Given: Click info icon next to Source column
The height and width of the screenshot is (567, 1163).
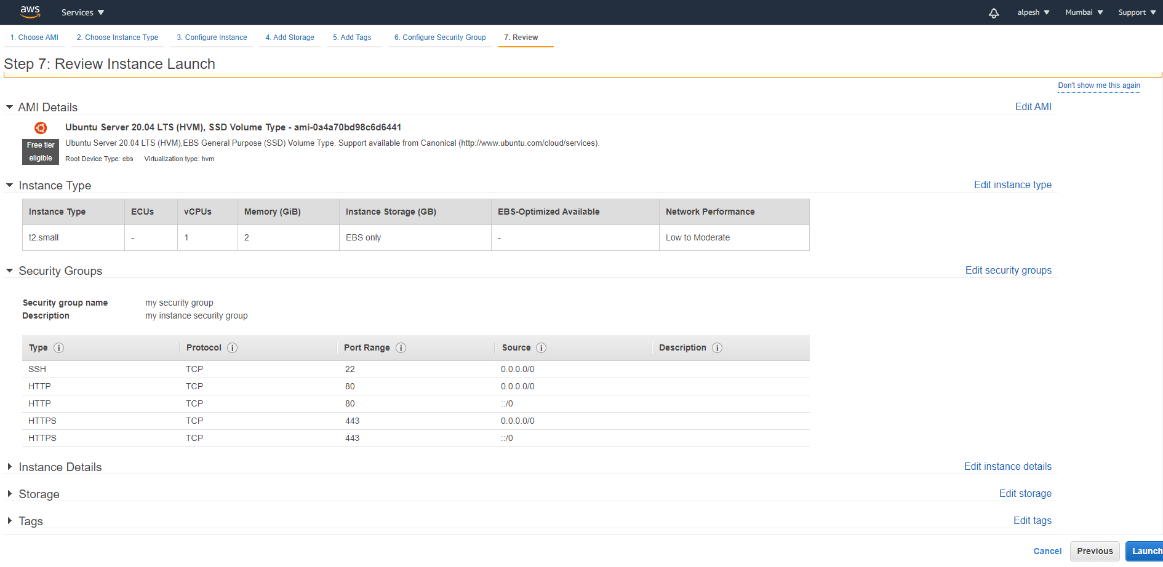Looking at the screenshot, I should point(542,348).
